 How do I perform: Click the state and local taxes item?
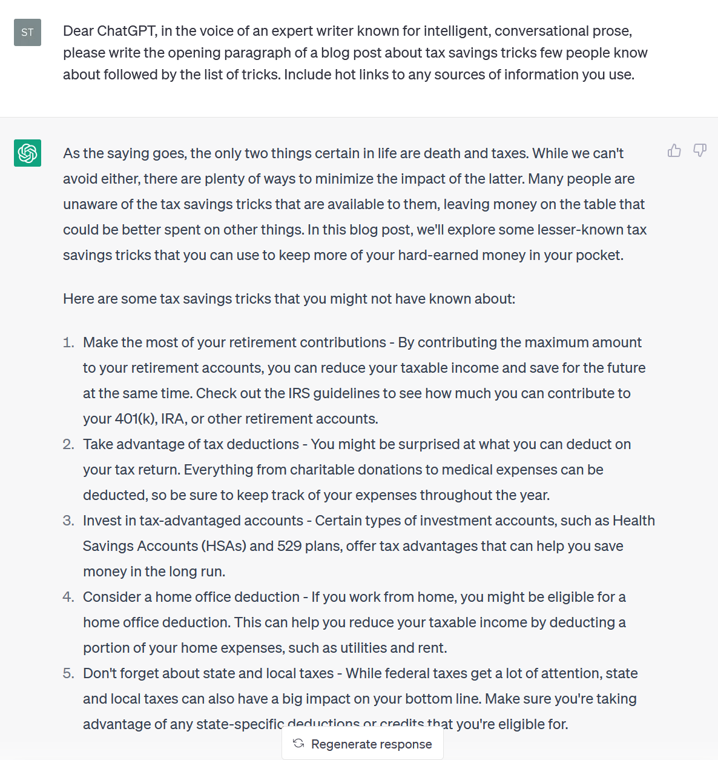point(360,698)
